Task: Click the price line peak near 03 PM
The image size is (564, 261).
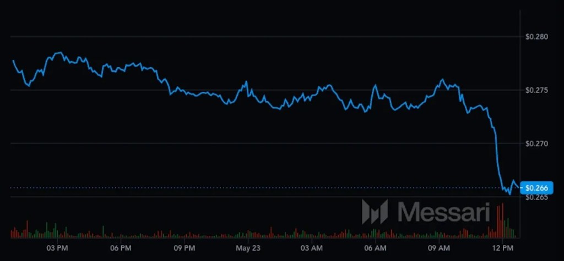Action: point(58,53)
